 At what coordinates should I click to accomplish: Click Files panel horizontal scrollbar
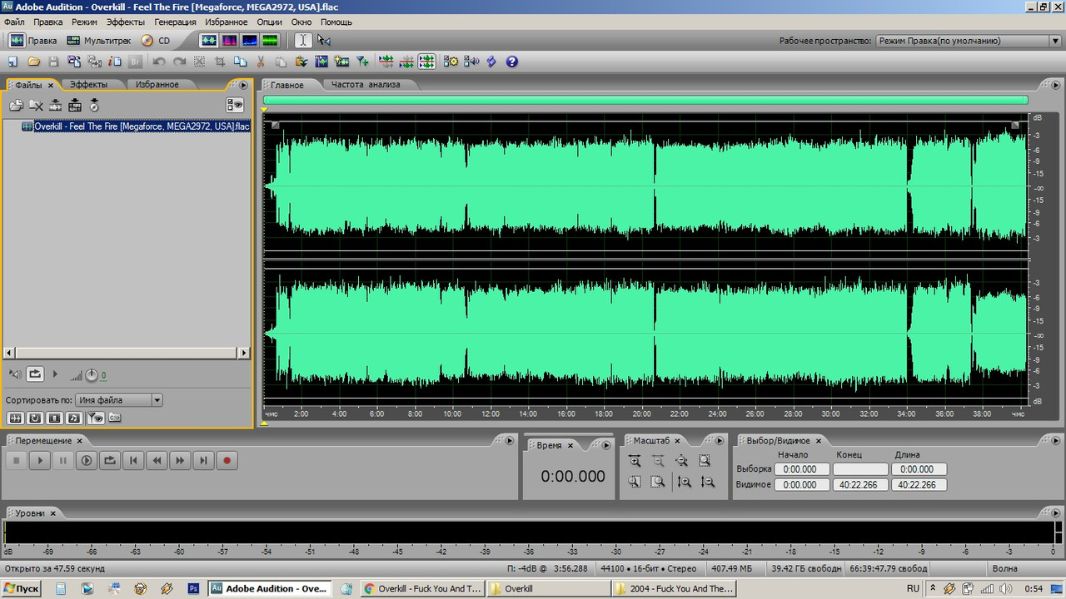[x=127, y=353]
